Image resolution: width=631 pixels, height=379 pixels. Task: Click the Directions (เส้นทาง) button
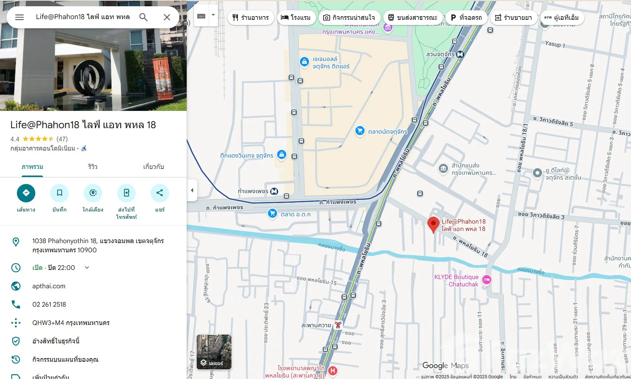click(26, 193)
